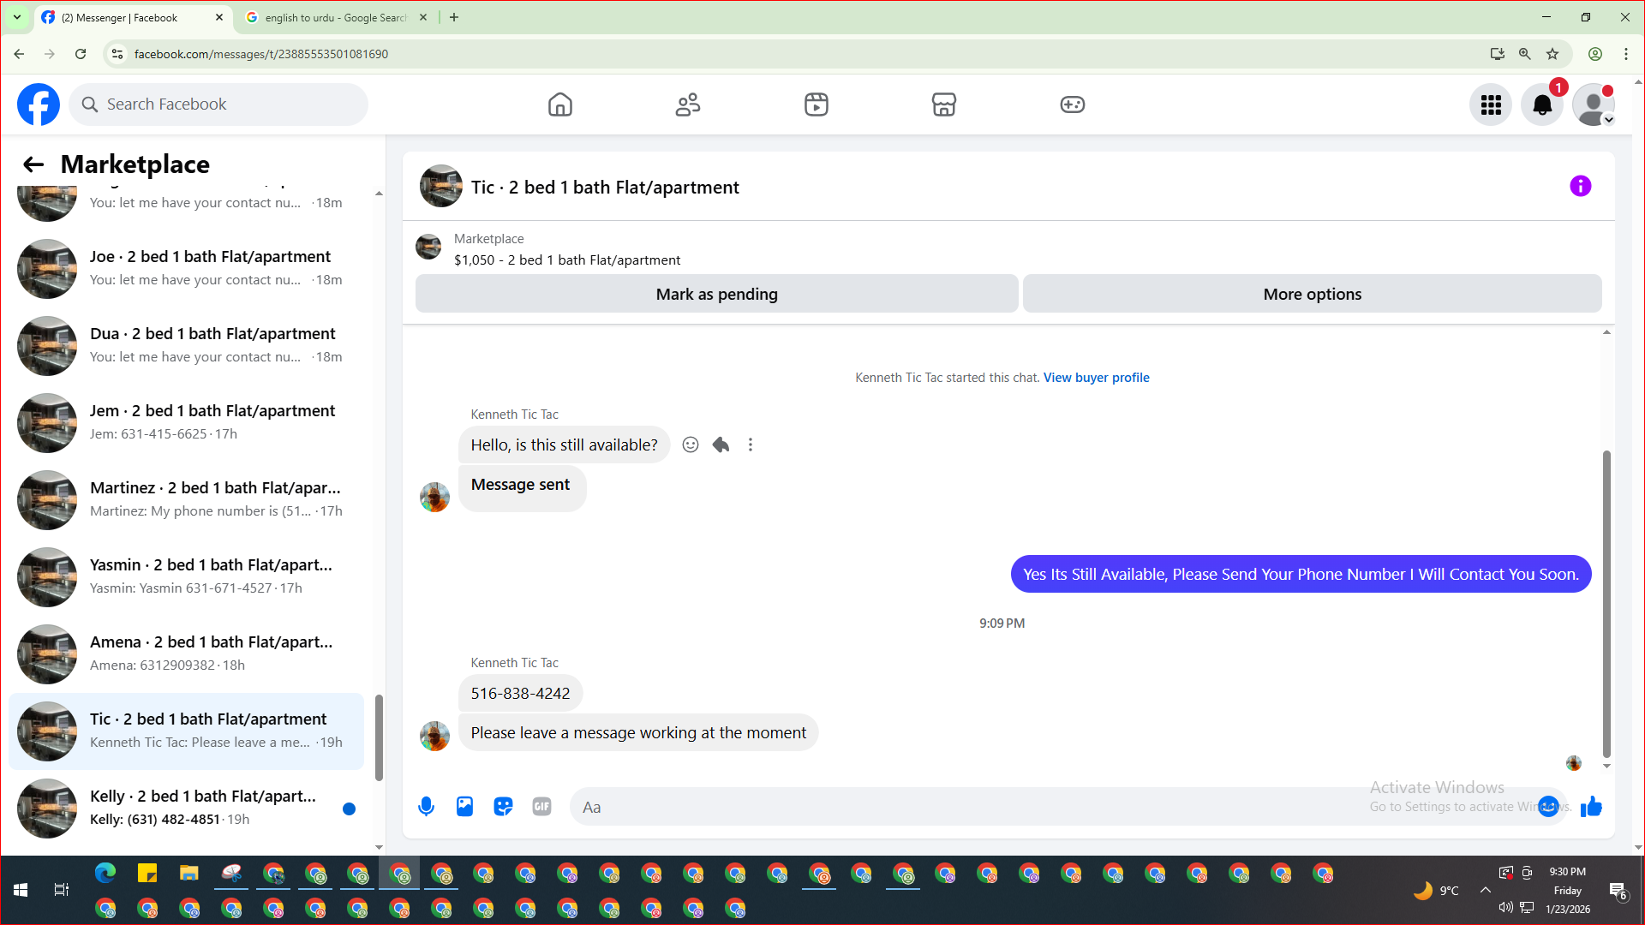
Task: Reply to the 'still available' message
Action: pyautogui.click(x=721, y=445)
